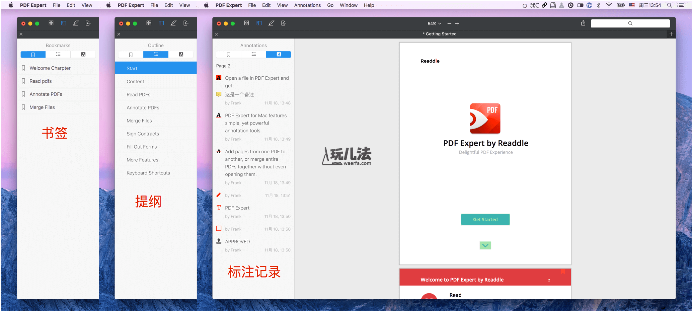Open the 54% zoom level dropdown

coord(434,24)
